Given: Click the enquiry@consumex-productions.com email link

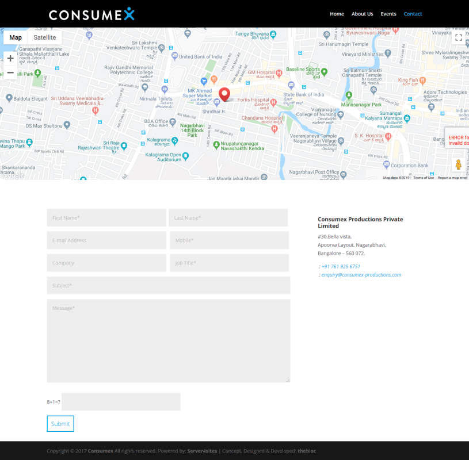Looking at the screenshot, I should coord(361,275).
